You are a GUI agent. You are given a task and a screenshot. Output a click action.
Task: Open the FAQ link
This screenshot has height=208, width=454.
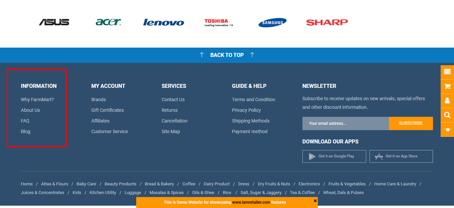point(25,121)
